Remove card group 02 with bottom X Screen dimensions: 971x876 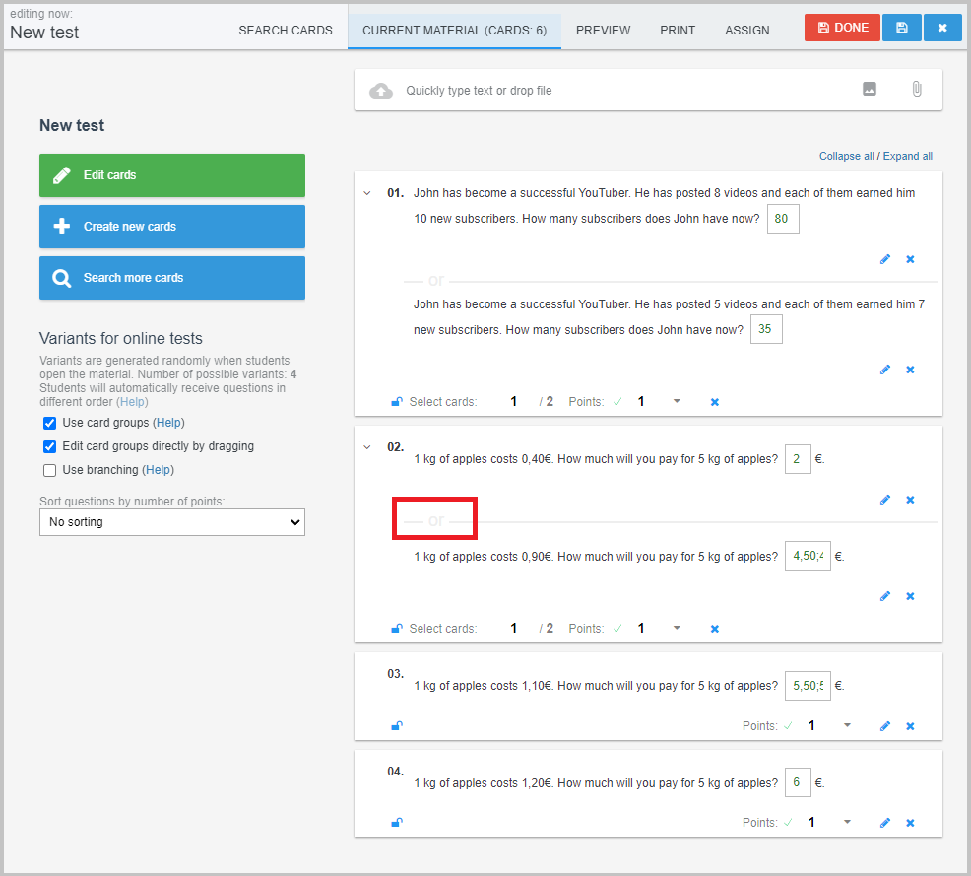click(x=715, y=629)
